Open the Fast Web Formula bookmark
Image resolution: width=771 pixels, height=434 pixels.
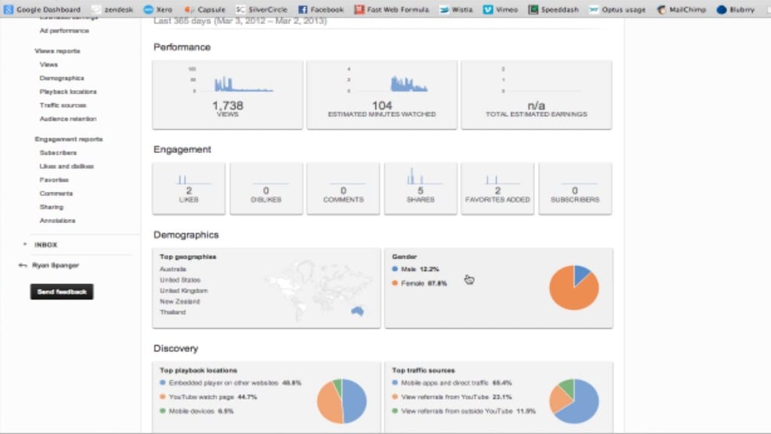tap(392, 9)
